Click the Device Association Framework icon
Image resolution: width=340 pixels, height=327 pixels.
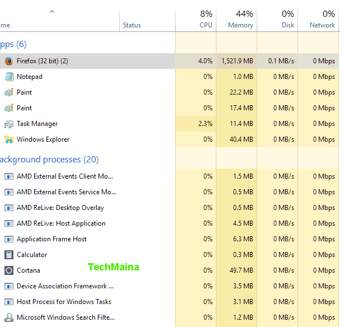click(x=9, y=286)
